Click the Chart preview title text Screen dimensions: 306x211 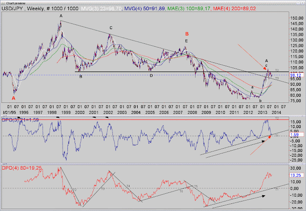click(16, 3)
